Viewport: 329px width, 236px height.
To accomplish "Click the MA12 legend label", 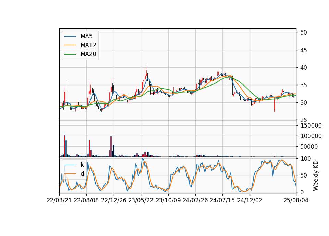I will click(x=88, y=45).
